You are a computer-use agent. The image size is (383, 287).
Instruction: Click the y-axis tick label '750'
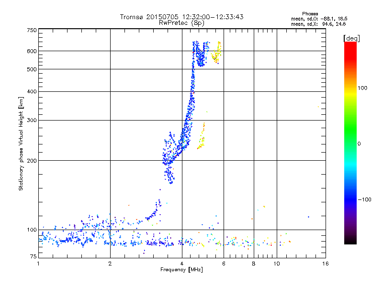coord(32,30)
